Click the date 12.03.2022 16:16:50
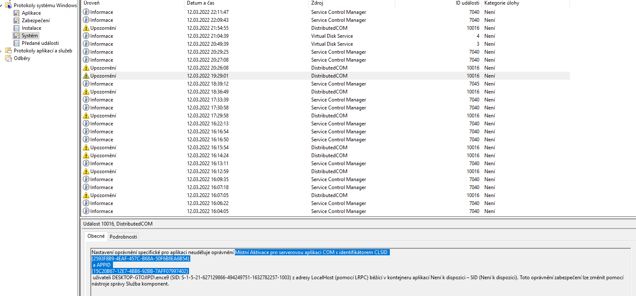Screen dimensions: 636x296 [208, 140]
